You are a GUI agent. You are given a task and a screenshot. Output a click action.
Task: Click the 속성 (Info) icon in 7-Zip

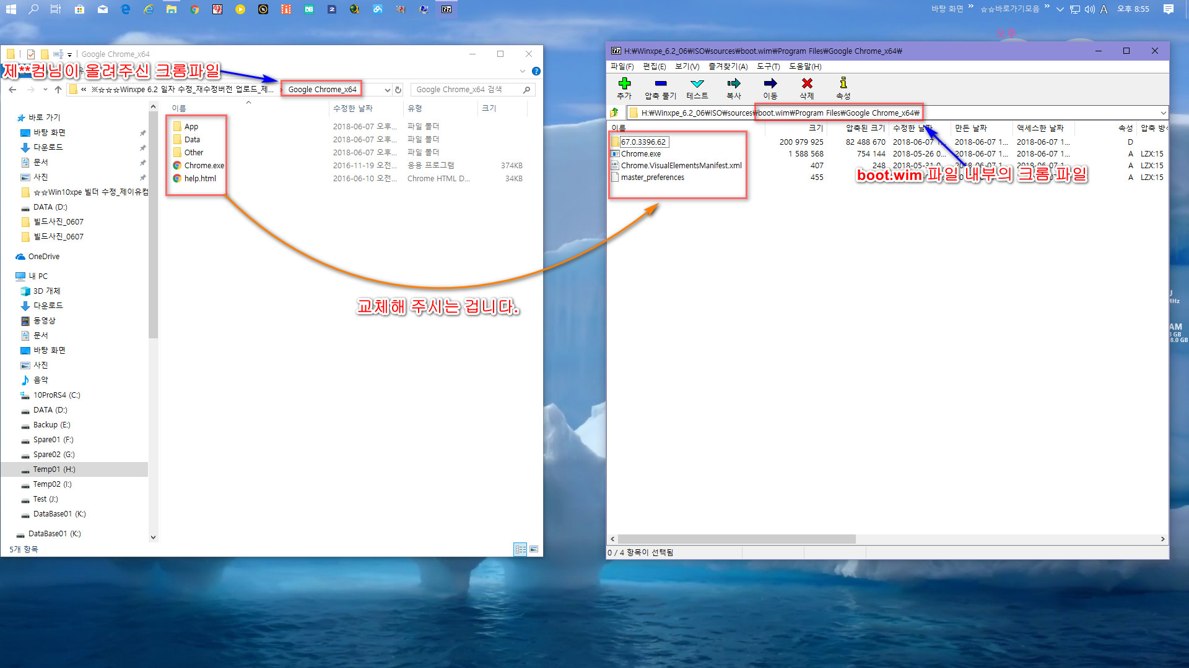point(843,83)
